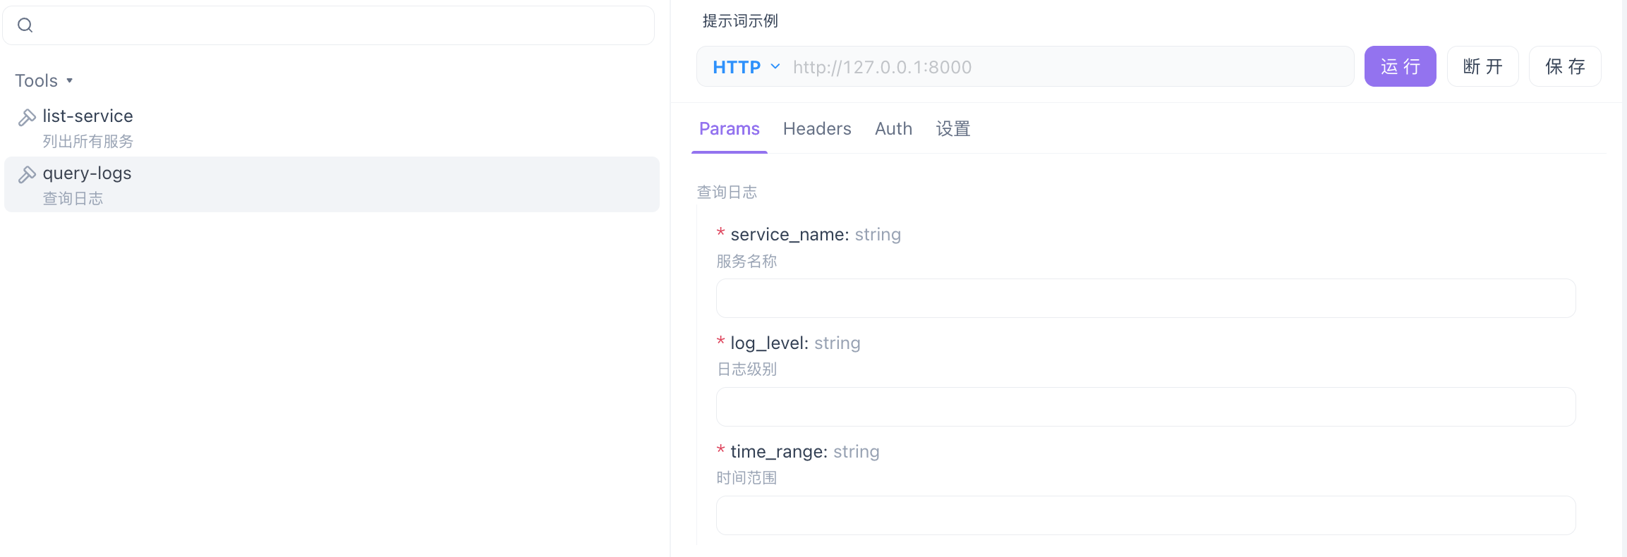Click the 服务名称 description text

(746, 262)
